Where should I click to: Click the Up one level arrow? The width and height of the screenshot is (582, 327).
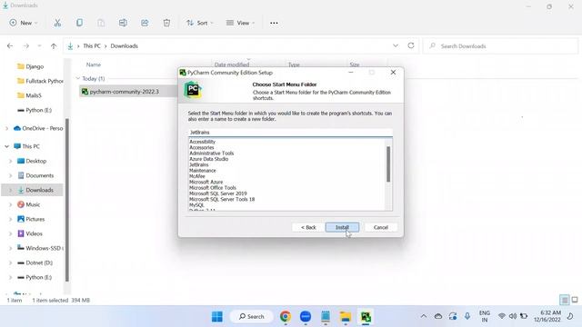54,46
